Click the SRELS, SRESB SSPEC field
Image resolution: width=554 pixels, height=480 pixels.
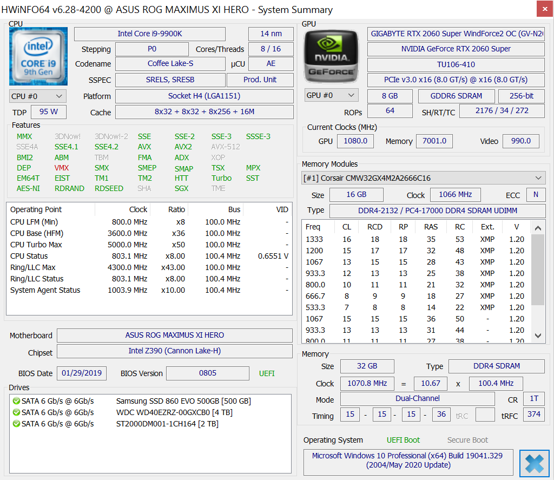coord(170,80)
